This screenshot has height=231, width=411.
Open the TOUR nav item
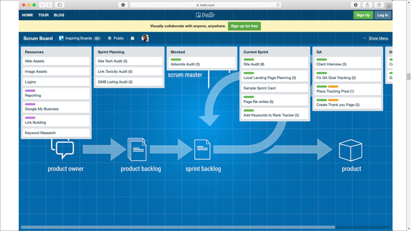coord(43,15)
